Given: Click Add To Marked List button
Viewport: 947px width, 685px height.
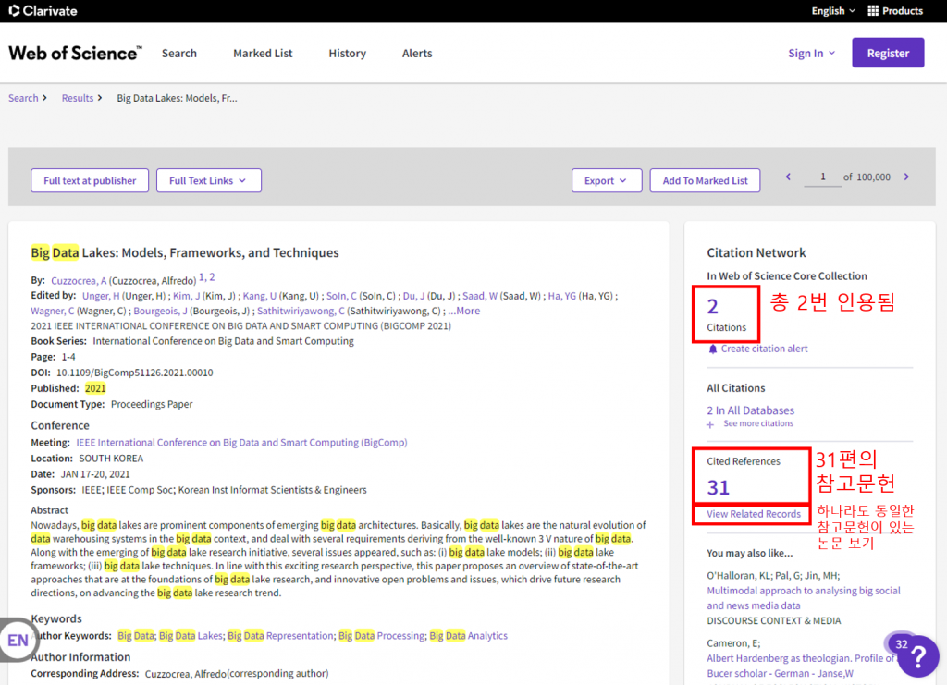Looking at the screenshot, I should coord(705,181).
